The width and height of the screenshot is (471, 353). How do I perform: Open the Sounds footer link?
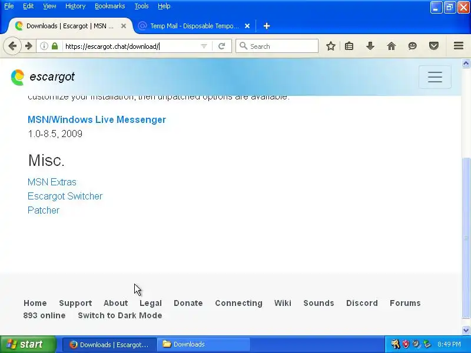pyautogui.click(x=319, y=303)
